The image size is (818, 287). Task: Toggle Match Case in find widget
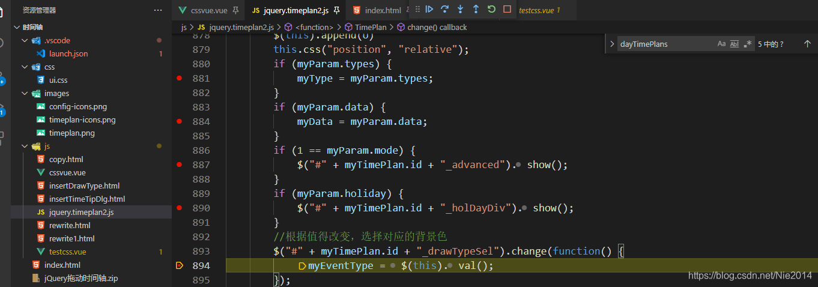pos(722,44)
